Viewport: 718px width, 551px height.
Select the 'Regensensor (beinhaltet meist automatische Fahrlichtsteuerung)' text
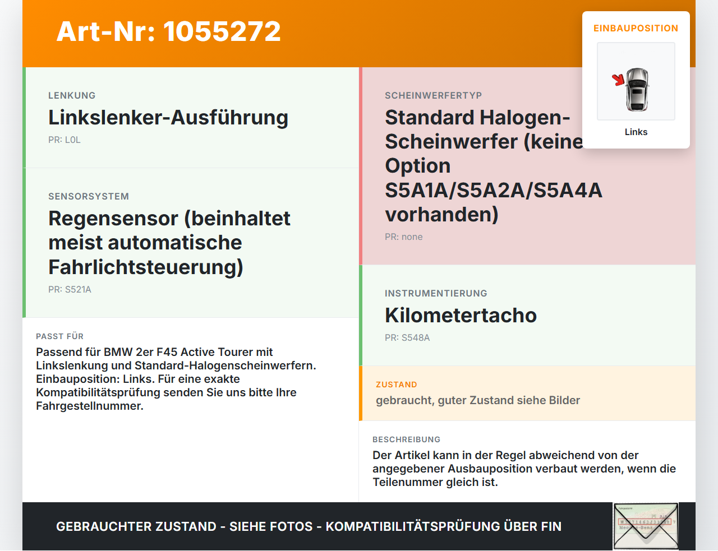pos(169,243)
